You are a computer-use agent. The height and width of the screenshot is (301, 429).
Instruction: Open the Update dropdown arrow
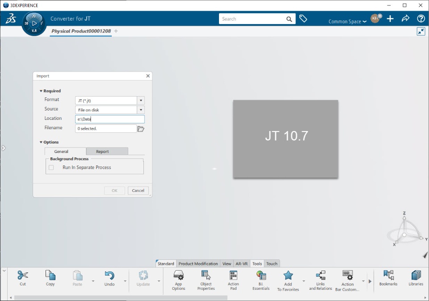point(159,281)
